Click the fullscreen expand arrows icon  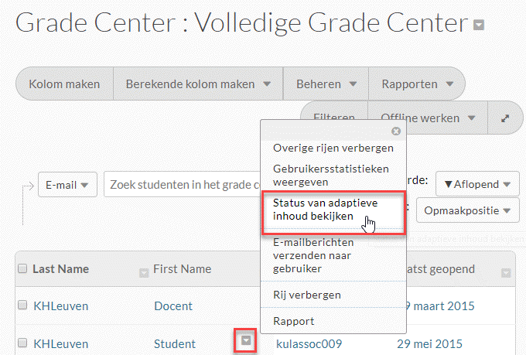click(x=505, y=118)
